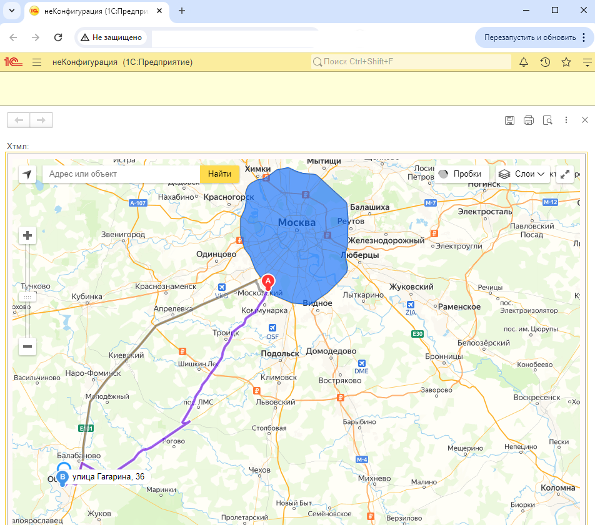595x525 pixels.
Task: Click VKO airport icon on map
Action: 222,287
